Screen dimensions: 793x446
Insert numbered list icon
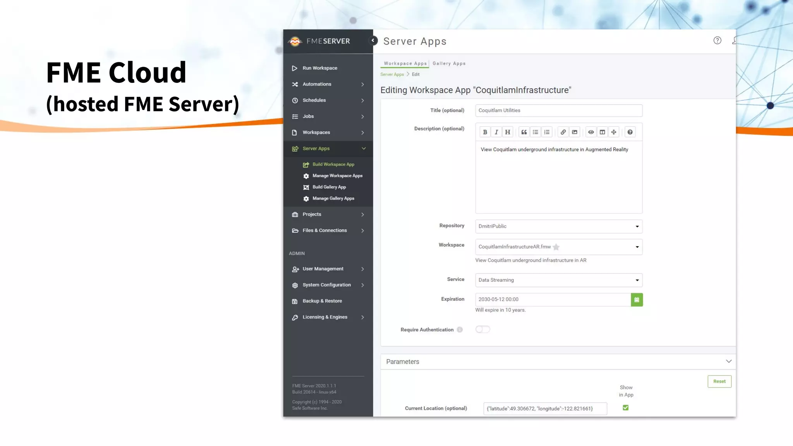tap(547, 132)
